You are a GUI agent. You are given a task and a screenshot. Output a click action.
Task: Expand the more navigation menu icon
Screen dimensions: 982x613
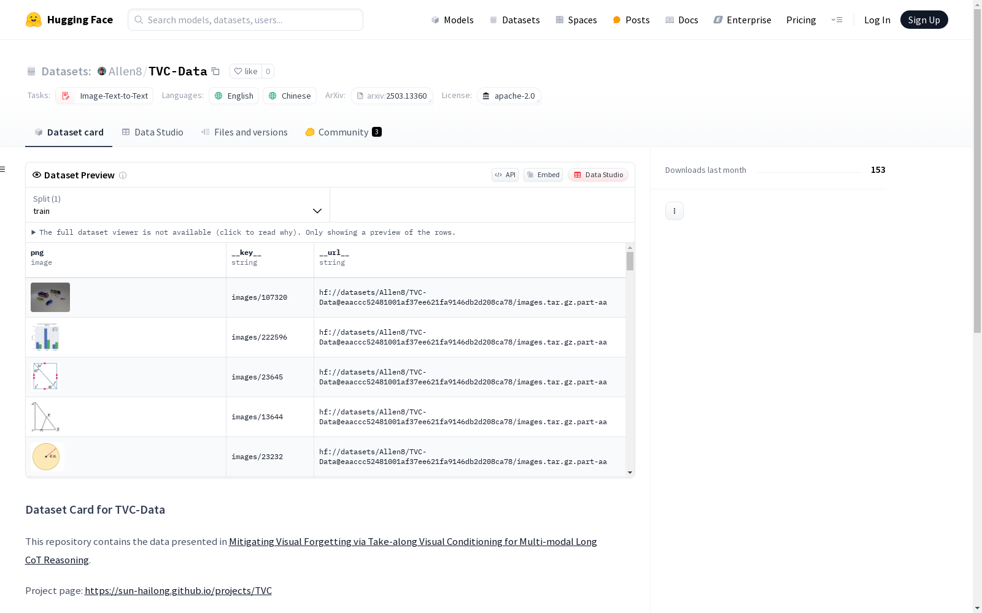[x=837, y=20]
